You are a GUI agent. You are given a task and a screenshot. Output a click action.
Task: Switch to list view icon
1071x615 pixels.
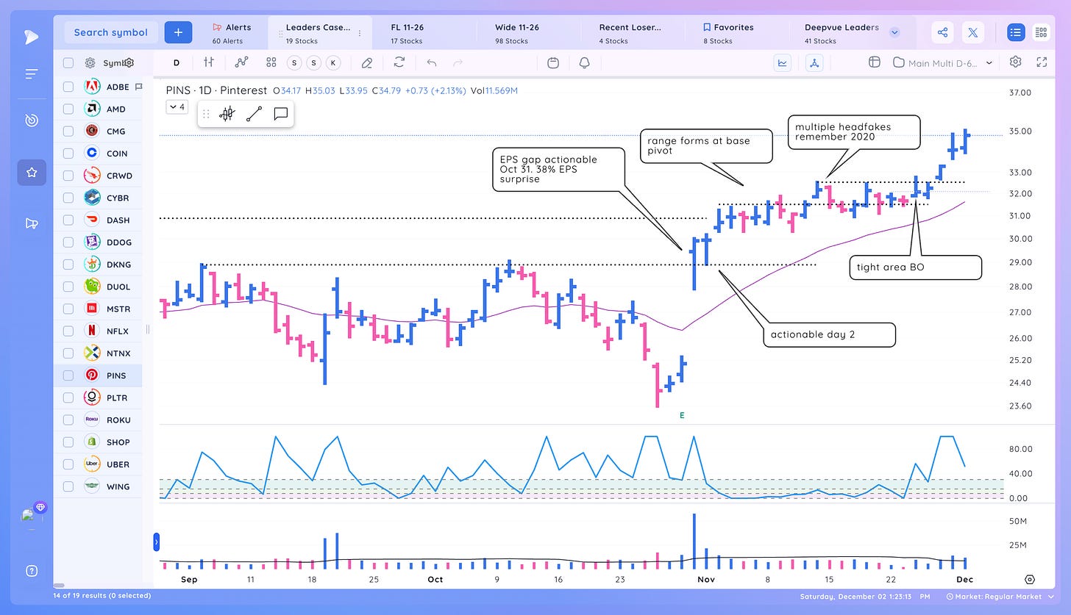point(1016,32)
